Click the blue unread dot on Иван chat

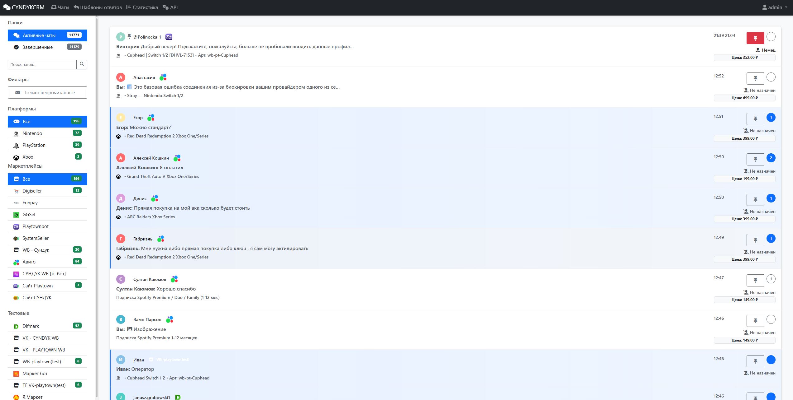[771, 360]
